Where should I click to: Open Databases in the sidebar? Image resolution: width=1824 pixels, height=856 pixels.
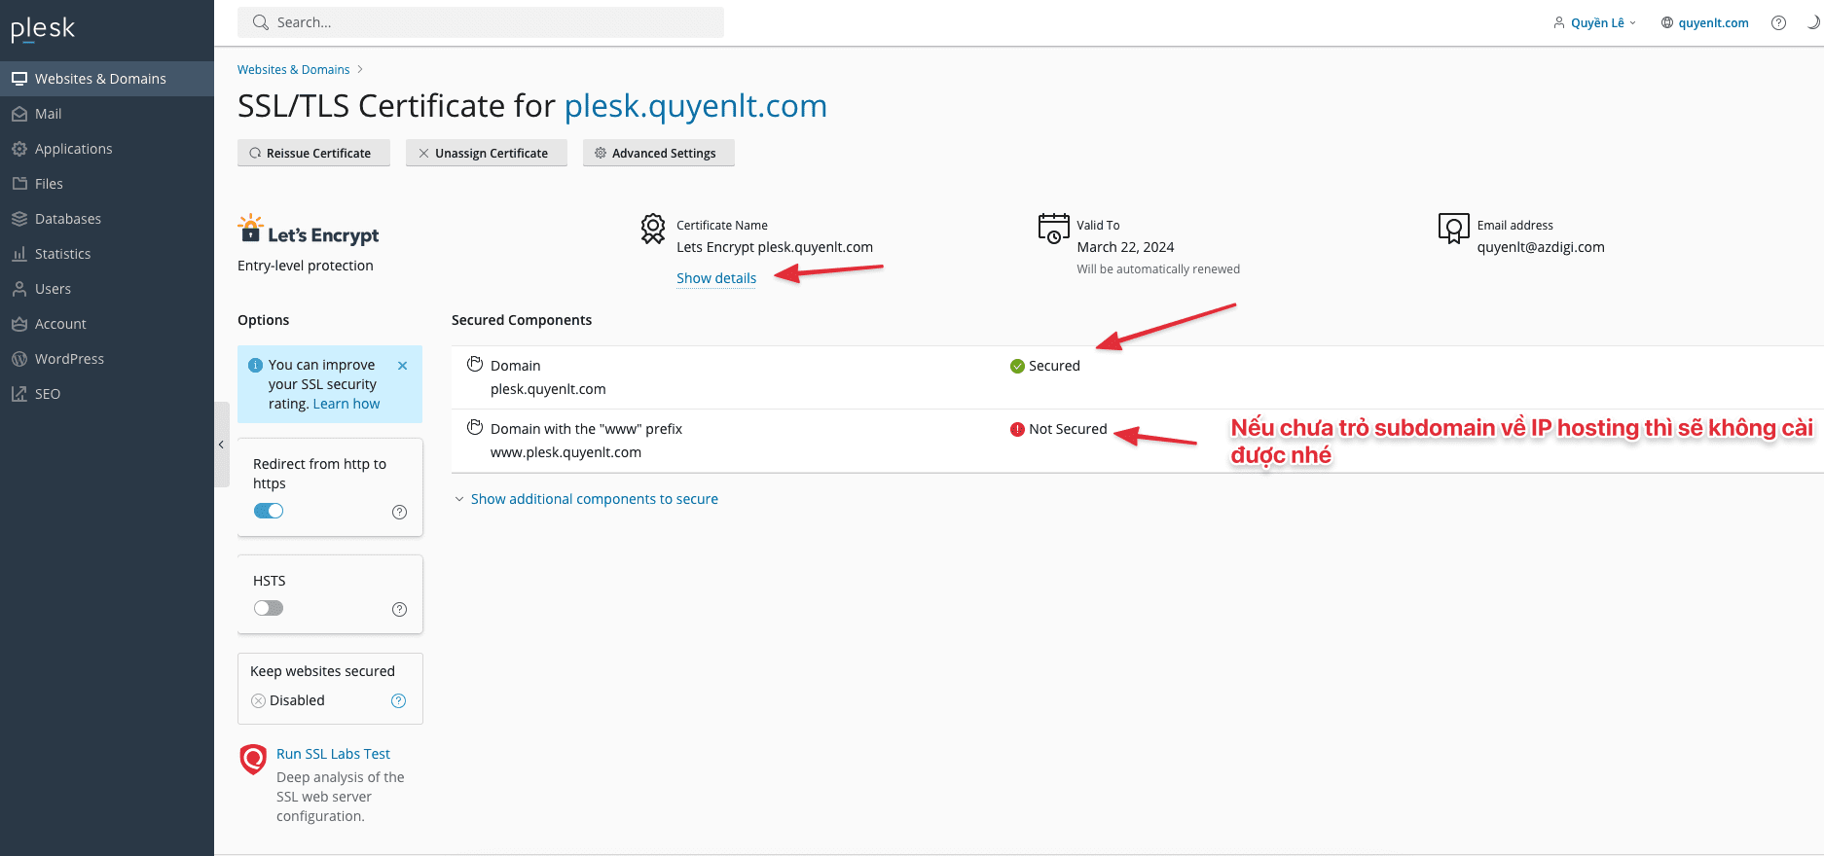coord(68,219)
